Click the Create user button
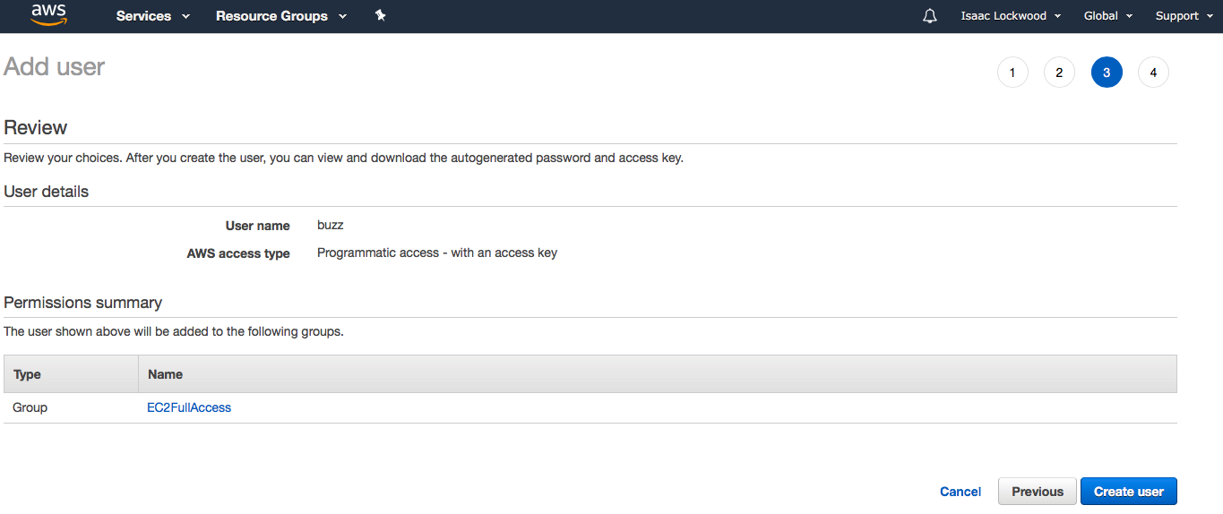 [x=1129, y=492]
